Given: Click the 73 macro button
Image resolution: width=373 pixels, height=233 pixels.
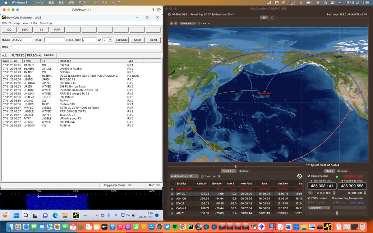Looking at the screenshot, I should click(41, 30).
